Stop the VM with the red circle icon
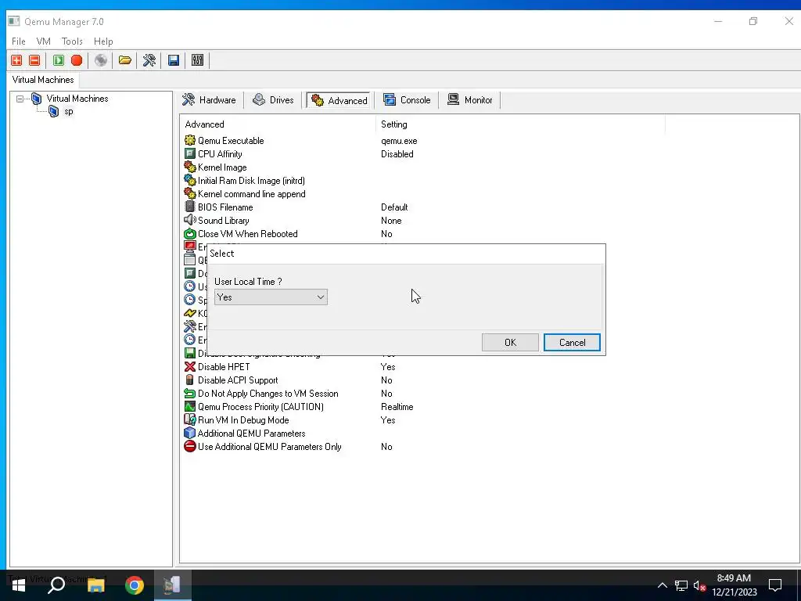The height and width of the screenshot is (601, 801). point(77,60)
